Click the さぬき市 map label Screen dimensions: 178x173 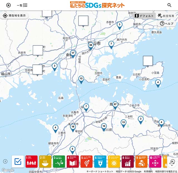[x=134, y=105]
